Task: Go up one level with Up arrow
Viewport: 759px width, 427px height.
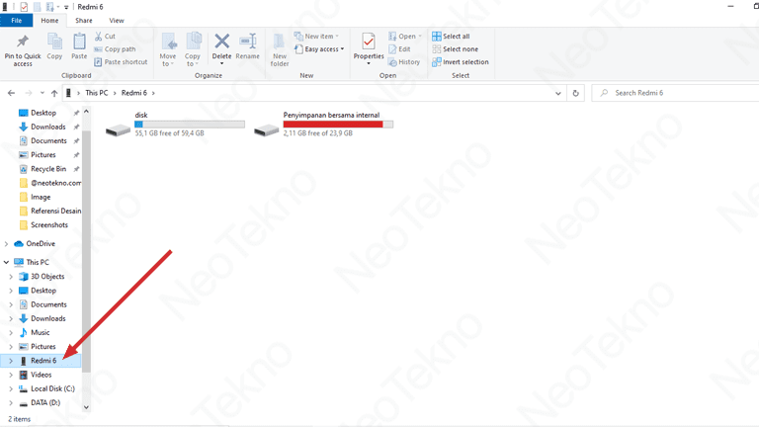Action: tap(54, 93)
